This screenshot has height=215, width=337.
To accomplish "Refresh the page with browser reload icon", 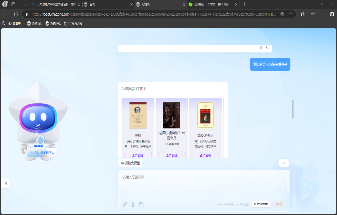I will [x=16, y=14].
